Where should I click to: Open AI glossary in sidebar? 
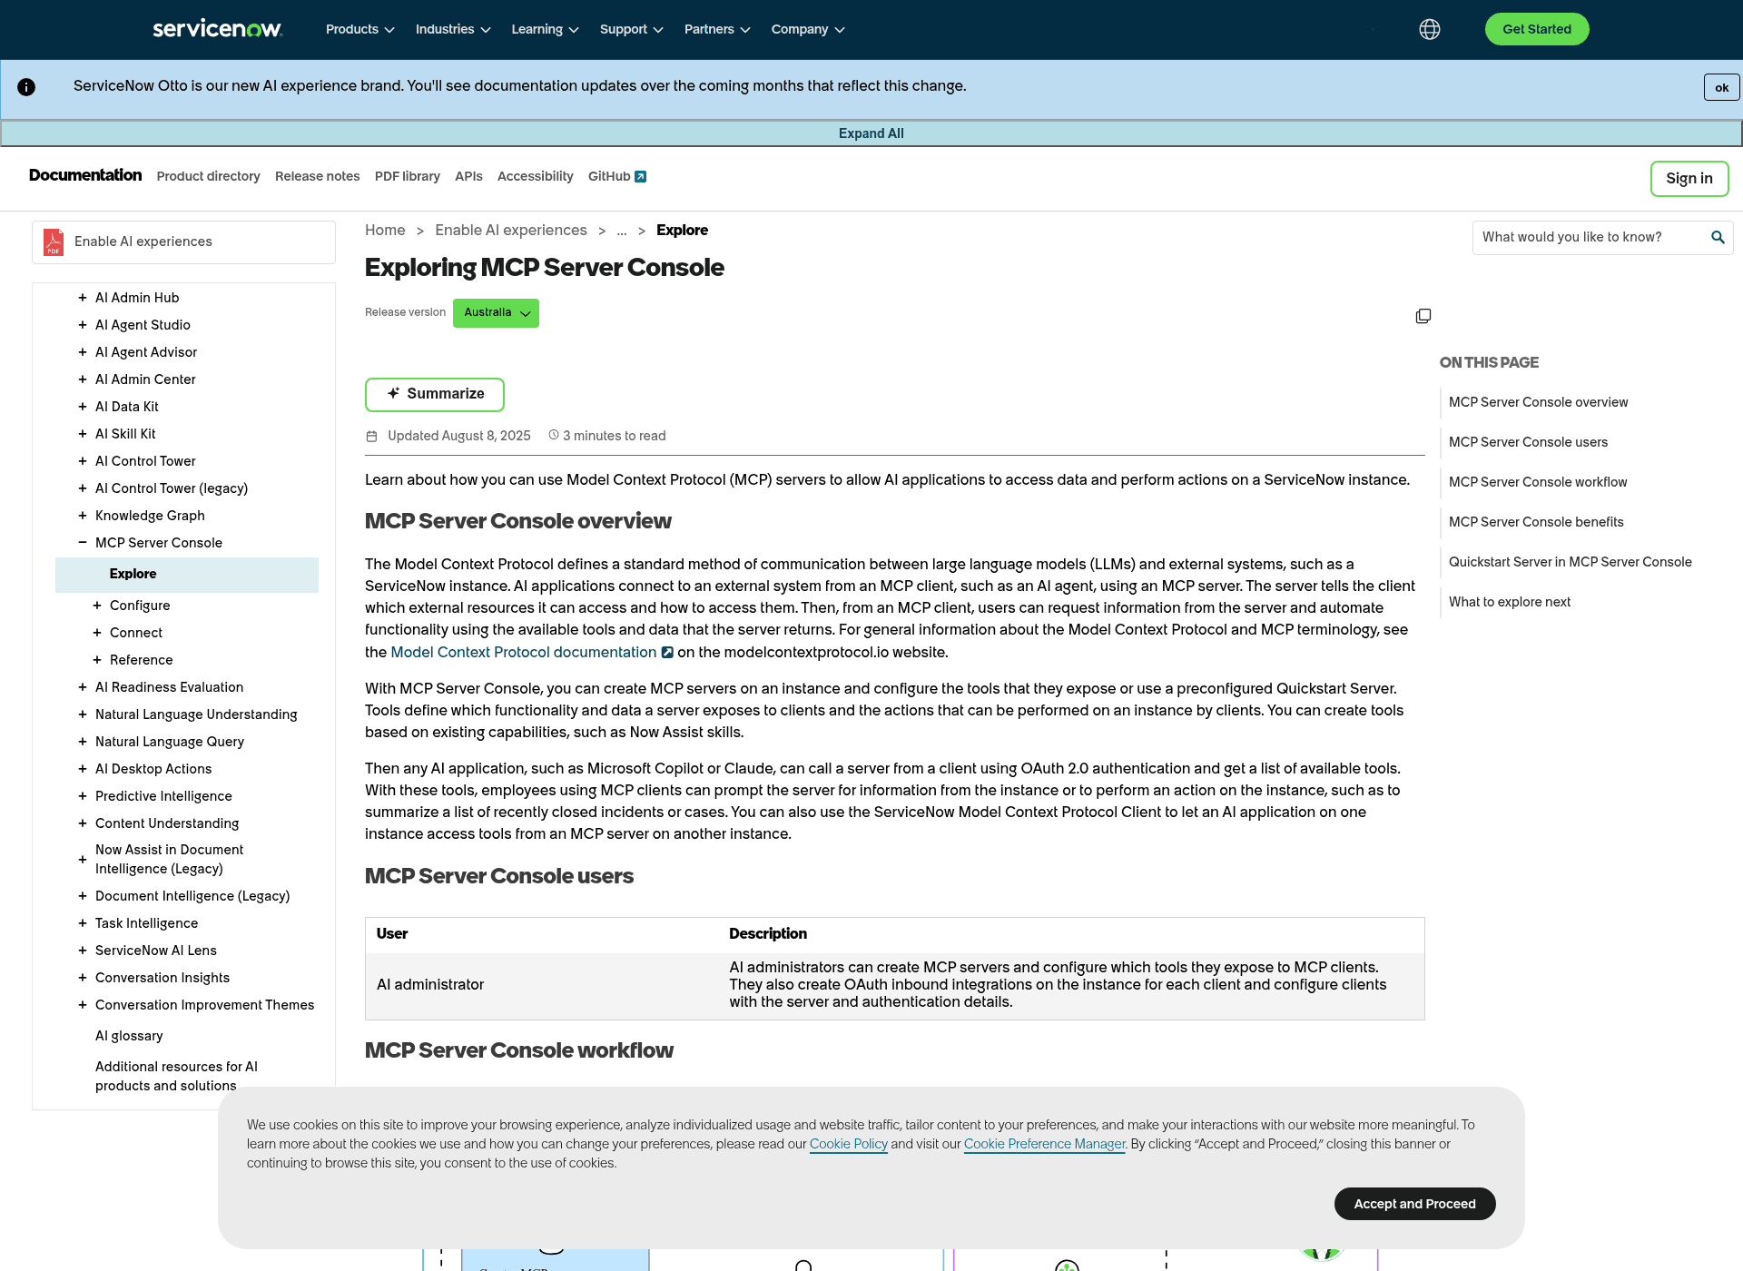pyautogui.click(x=129, y=1036)
